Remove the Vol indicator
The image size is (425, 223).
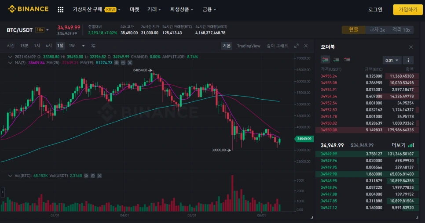99,176
